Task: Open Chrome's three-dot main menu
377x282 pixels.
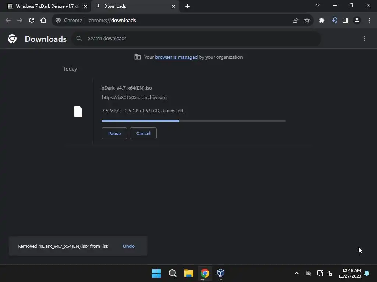Action: pos(369,21)
